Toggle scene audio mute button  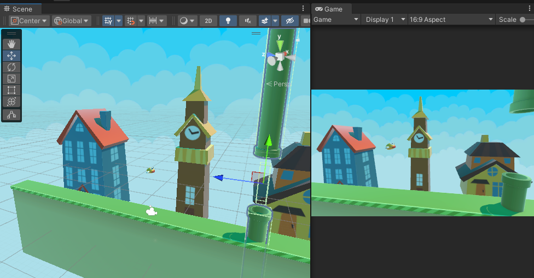tap(248, 21)
